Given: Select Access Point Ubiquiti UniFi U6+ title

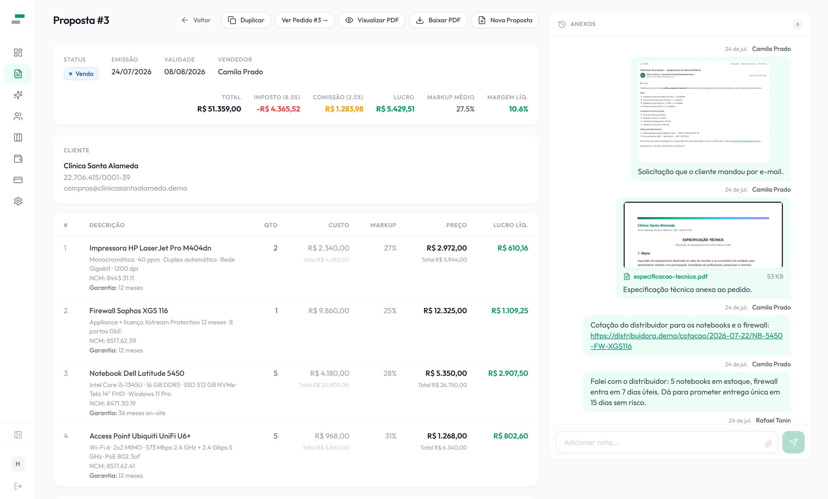Looking at the screenshot, I should [x=140, y=436].
